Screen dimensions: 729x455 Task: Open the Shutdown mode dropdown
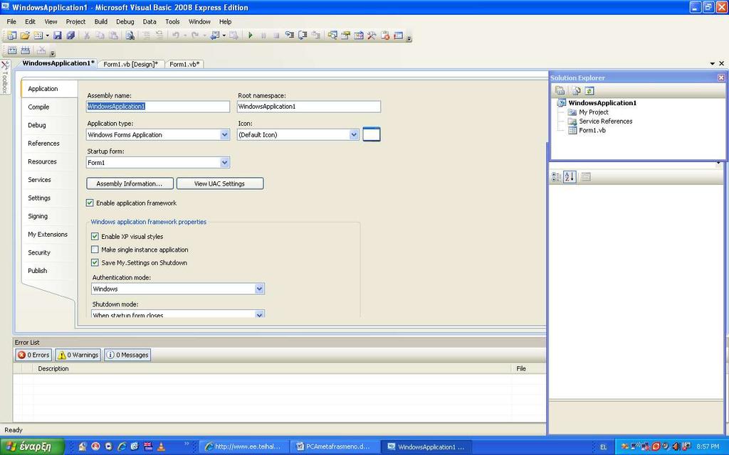pos(259,314)
